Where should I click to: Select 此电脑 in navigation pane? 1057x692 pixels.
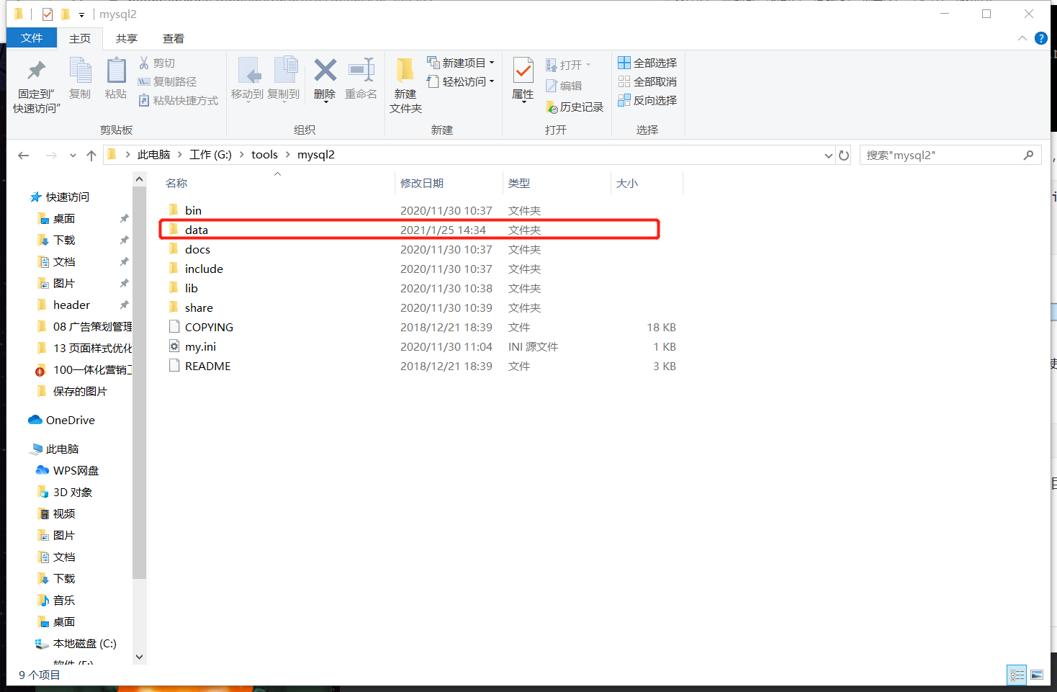(x=62, y=449)
